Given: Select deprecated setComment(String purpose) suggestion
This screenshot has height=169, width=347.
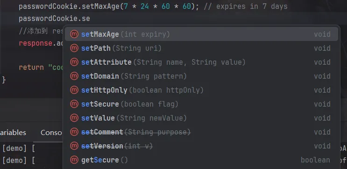Looking at the screenshot, I should pos(201,132).
